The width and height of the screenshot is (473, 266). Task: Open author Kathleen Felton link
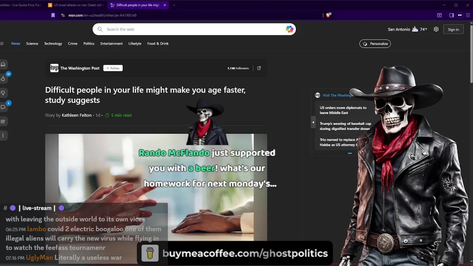[x=76, y=115]
